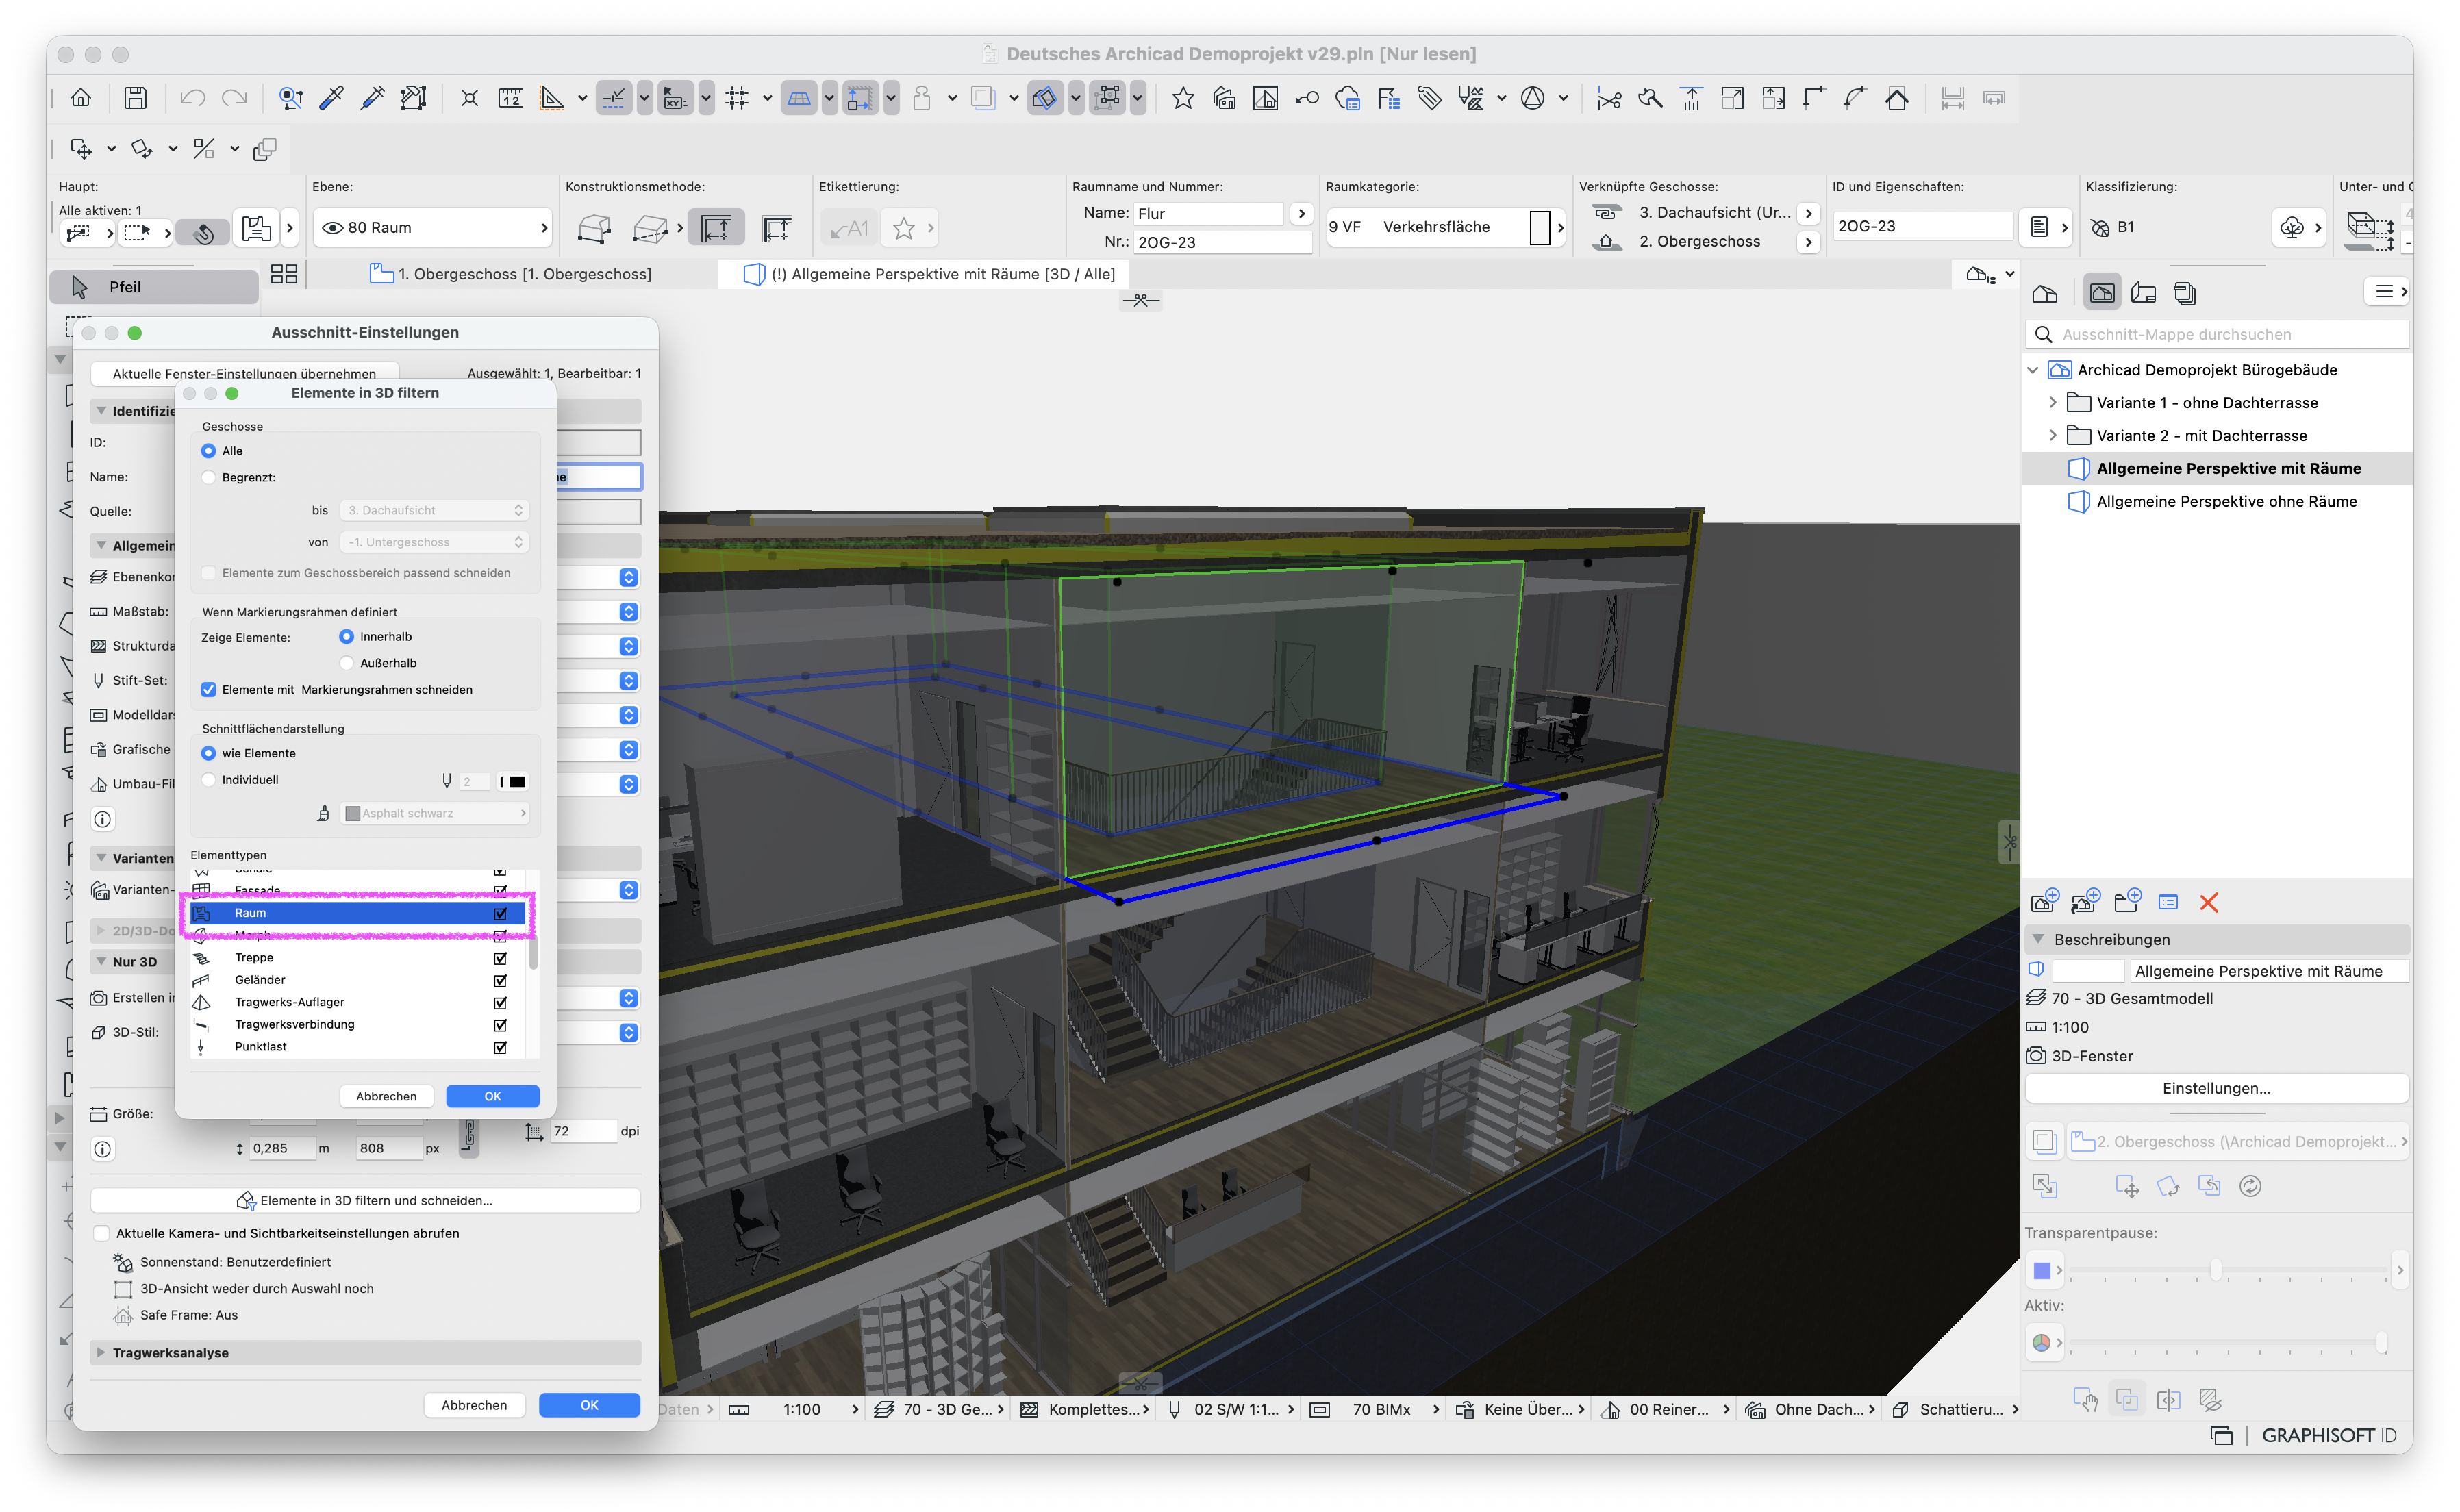
Task: Switch navigator to Ausschnitt-Mappe view icon
Action: coord(2102,293)
